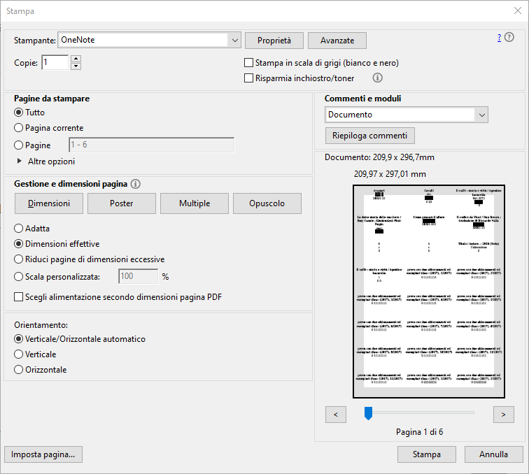
Task: Click info icon next to Gestione e dimensioni pagina
Action: click(x=136, y=185)
